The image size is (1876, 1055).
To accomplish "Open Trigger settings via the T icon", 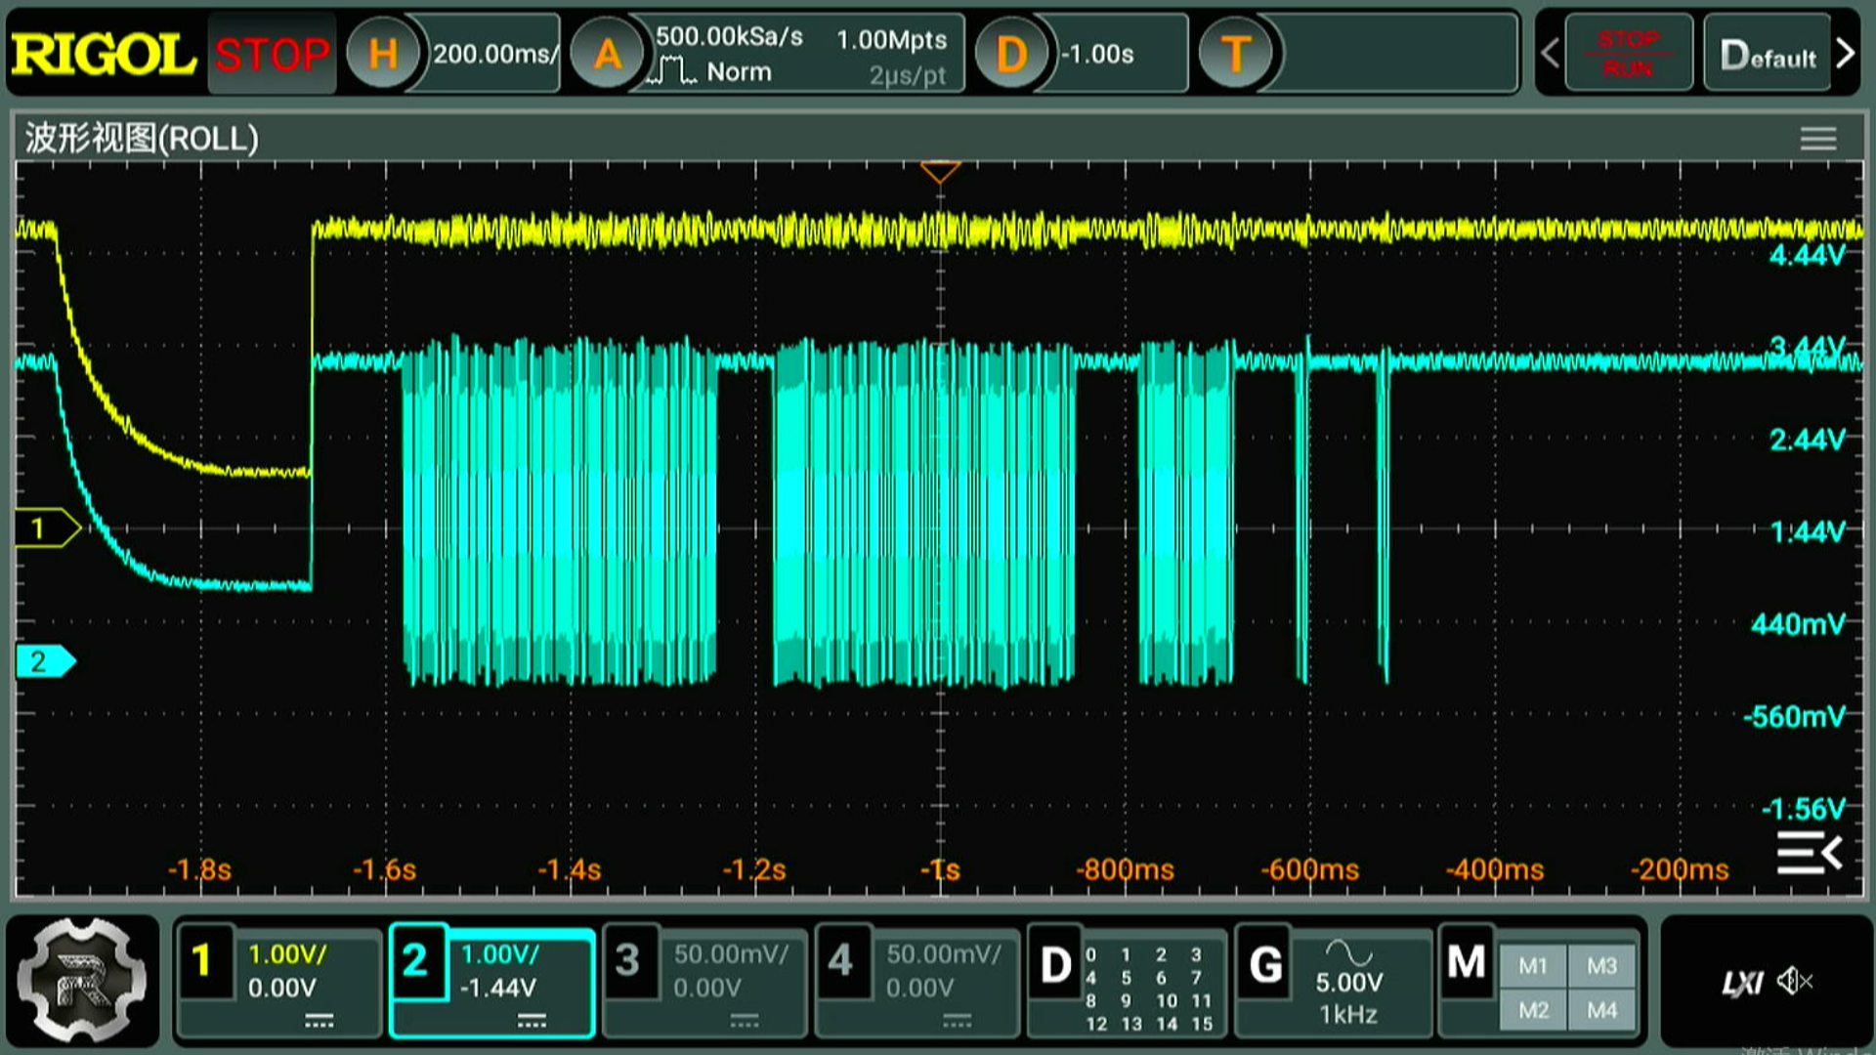I will [x=1236, y=54].
